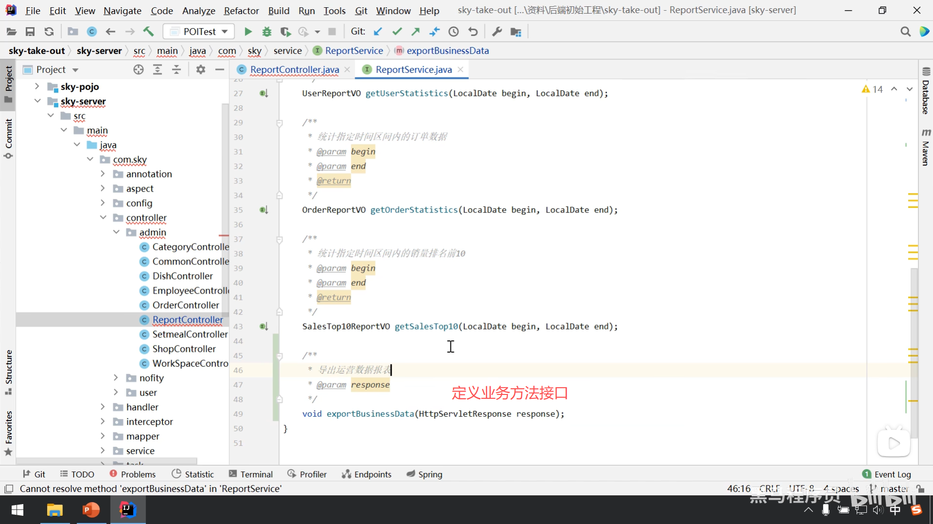This screenshot has height=524, width=933.
Task: Click the Select Opened File target icon
Action: pyautogui.click(x=138, y=70)
